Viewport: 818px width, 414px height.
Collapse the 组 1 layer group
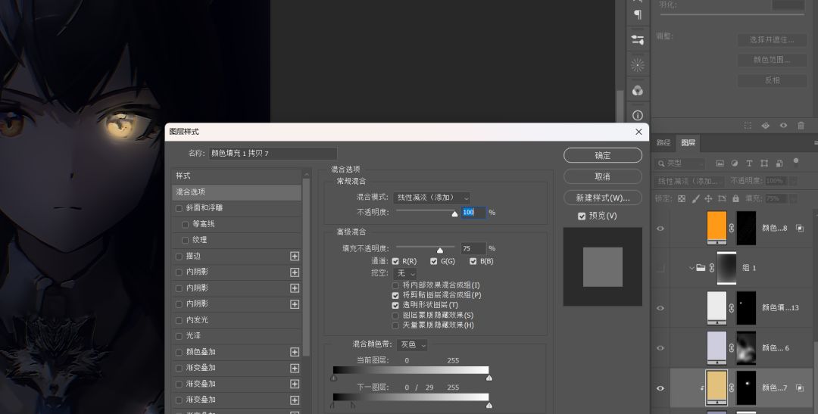691,267
